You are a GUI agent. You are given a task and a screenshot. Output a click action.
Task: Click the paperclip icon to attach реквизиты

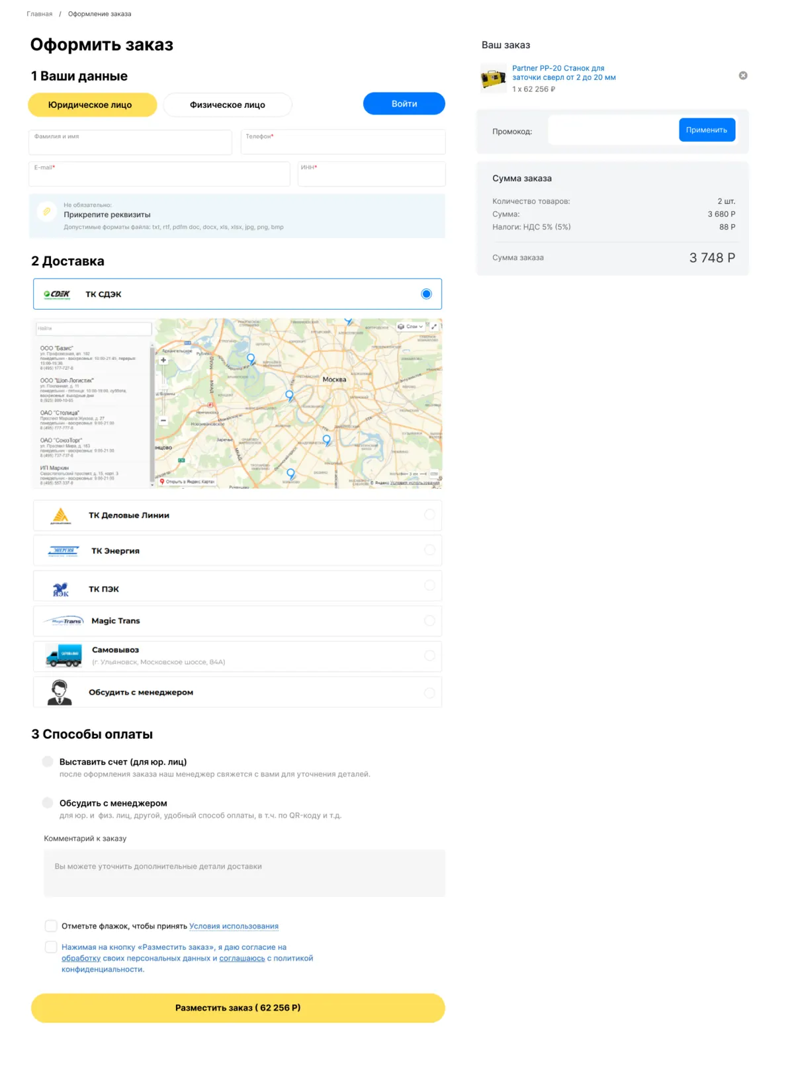[46, 212]
